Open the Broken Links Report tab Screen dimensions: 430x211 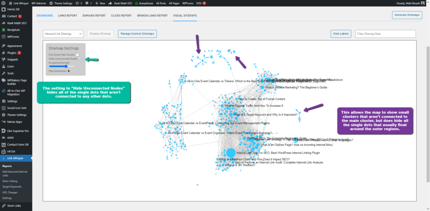coord(152,15)
